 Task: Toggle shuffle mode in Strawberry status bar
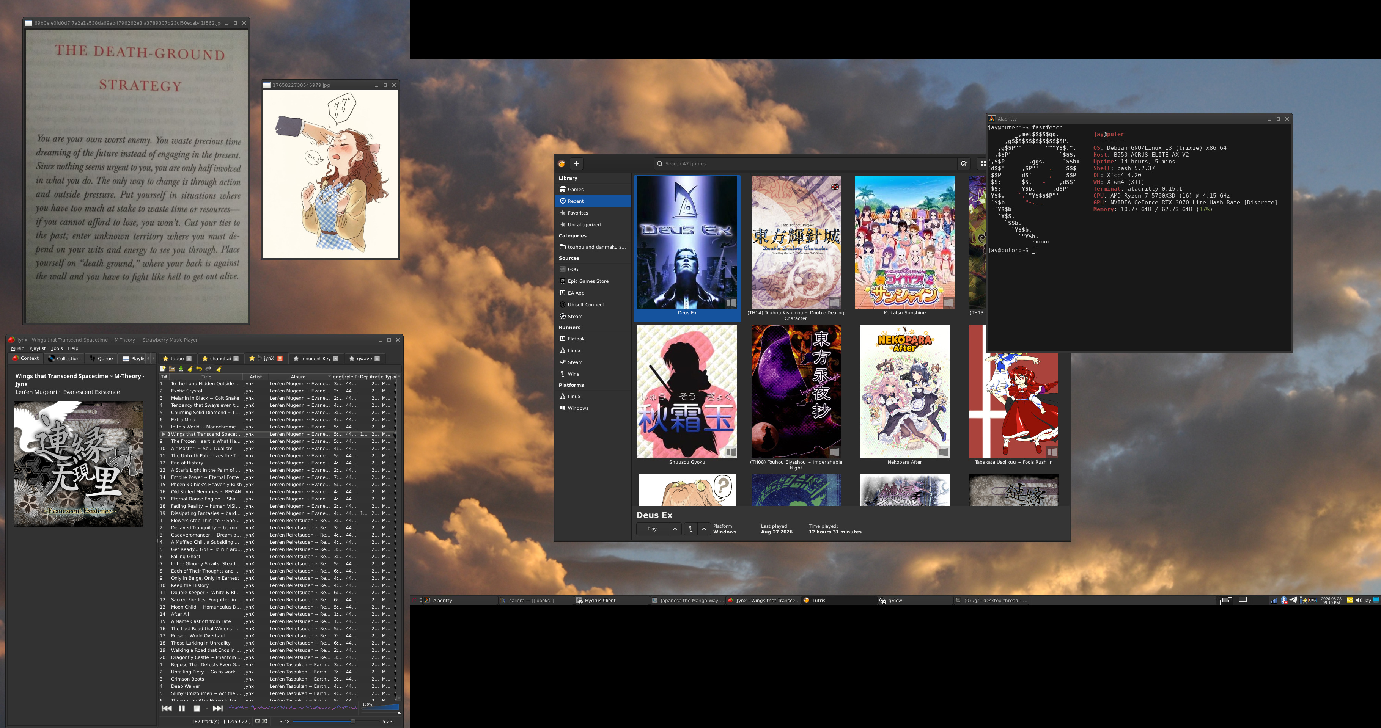(265, 721)
